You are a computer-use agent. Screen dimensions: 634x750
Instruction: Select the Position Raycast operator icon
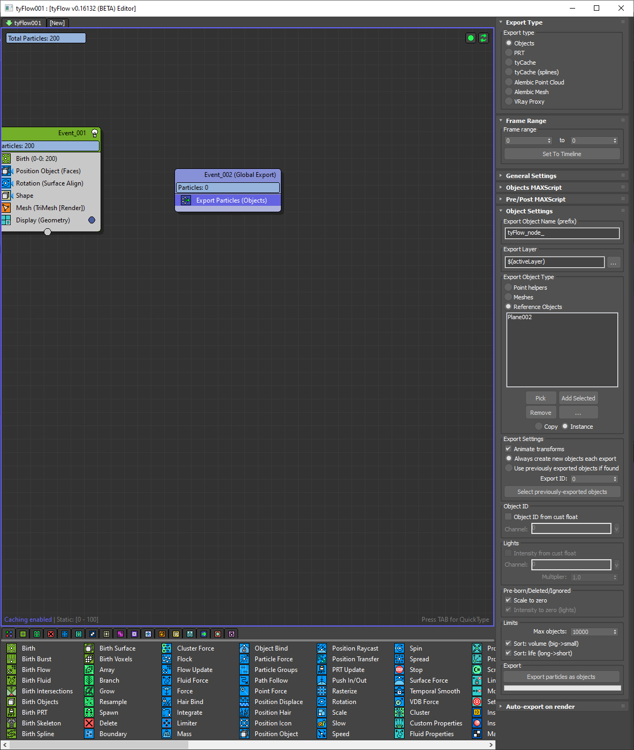[x=322, y=648]
